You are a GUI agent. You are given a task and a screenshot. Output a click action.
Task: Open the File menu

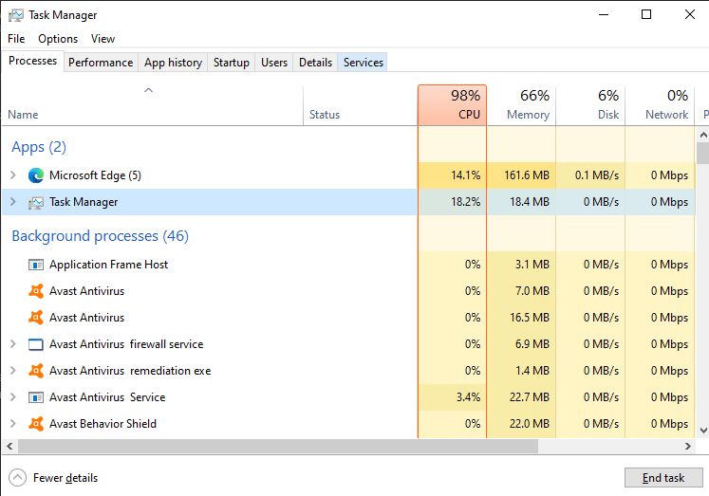point(16,39)
